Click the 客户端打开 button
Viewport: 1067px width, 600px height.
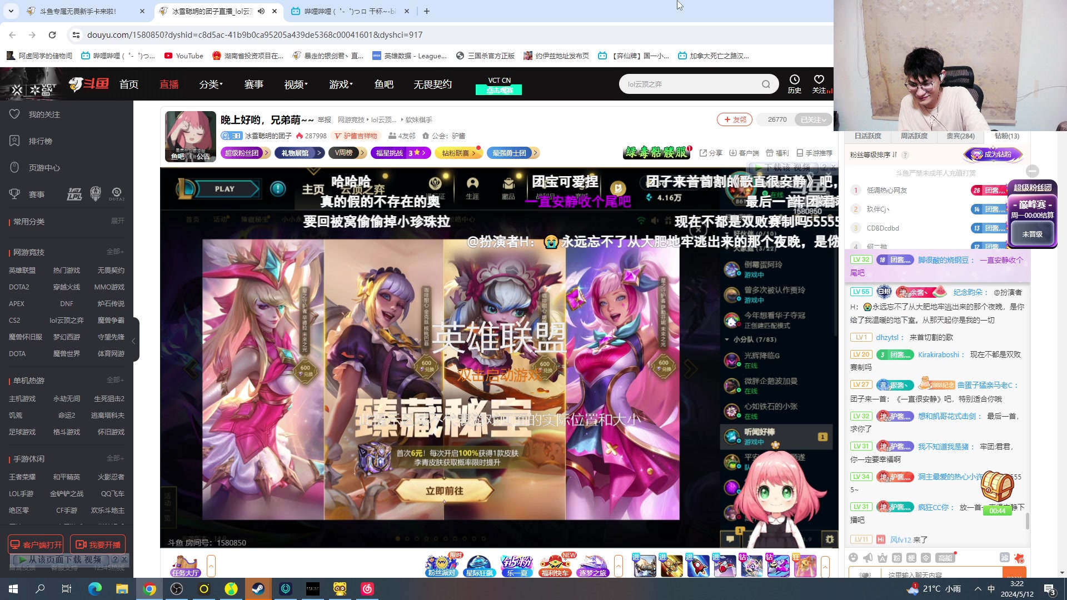pyautogui.click(x=36, y=545)
